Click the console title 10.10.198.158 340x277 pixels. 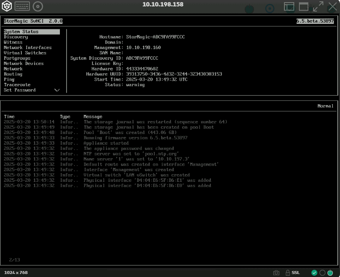point(163,4)
